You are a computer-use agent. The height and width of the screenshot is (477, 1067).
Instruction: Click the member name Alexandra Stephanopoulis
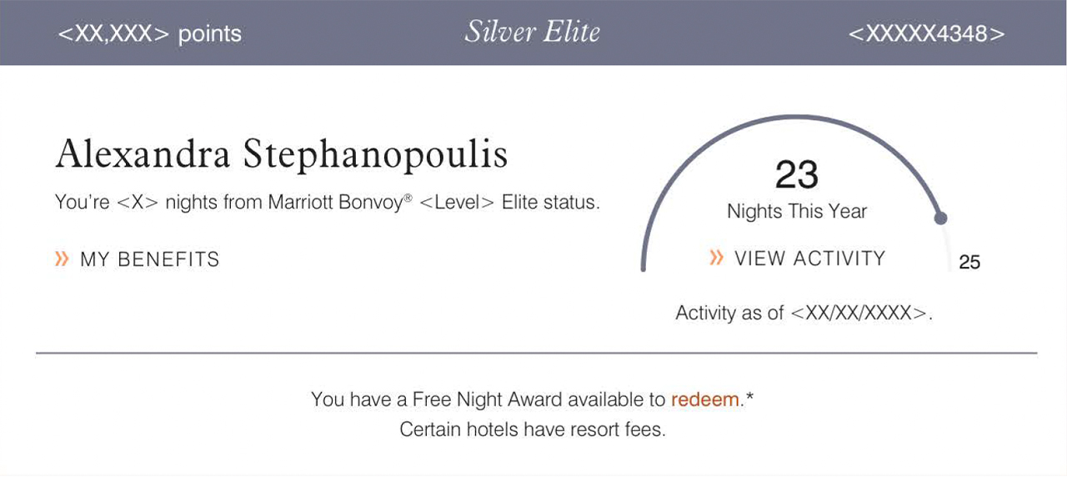pyautogui.click(x=281, y=155)
